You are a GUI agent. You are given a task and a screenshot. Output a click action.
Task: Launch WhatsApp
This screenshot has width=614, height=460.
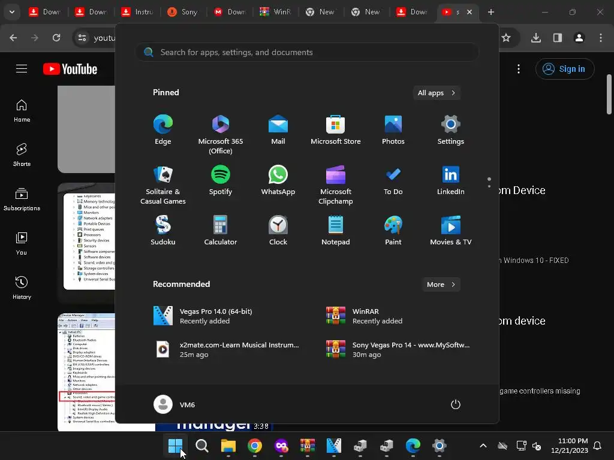coord(278,180)
